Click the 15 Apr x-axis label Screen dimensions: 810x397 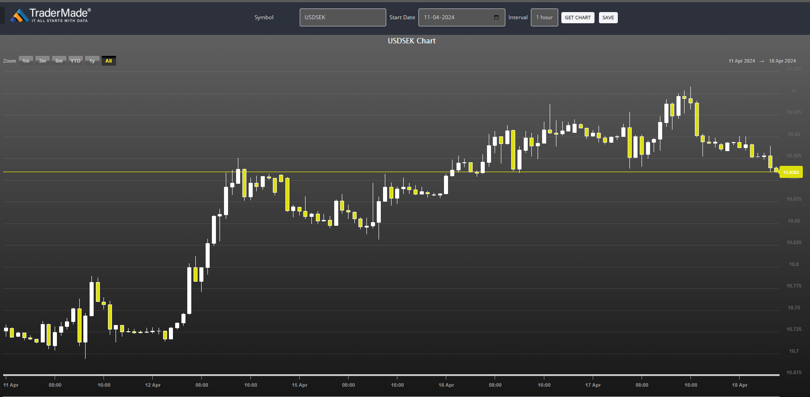click(300, 385)
